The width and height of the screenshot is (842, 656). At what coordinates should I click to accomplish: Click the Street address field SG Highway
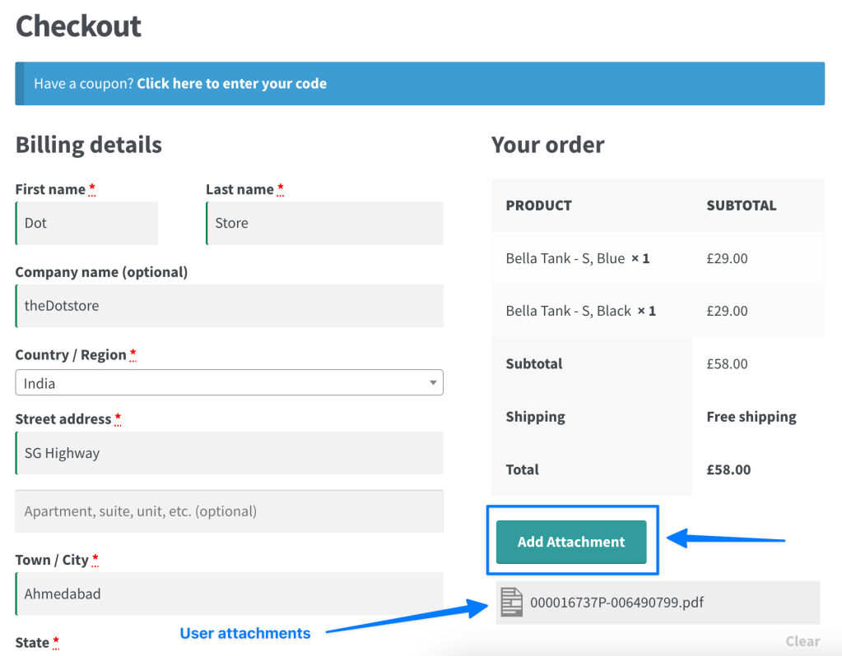(229, 453)
